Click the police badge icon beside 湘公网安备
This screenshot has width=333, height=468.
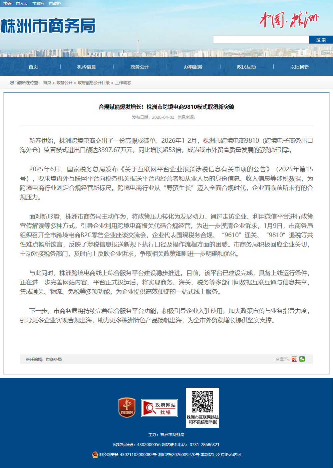pyautogui.click(x=95, y=455)
